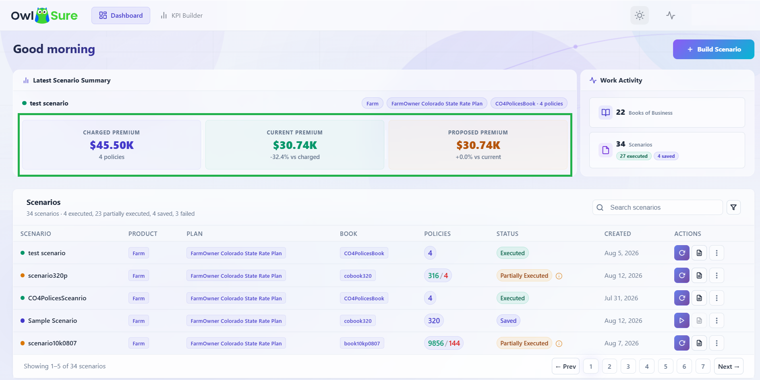Image resolution: width=760 pixels, height=380 pixels.
Task: Focus the Search scenarios field
Action: 657,207
